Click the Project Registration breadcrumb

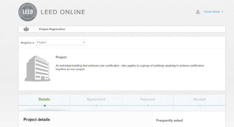coord(52,29)
